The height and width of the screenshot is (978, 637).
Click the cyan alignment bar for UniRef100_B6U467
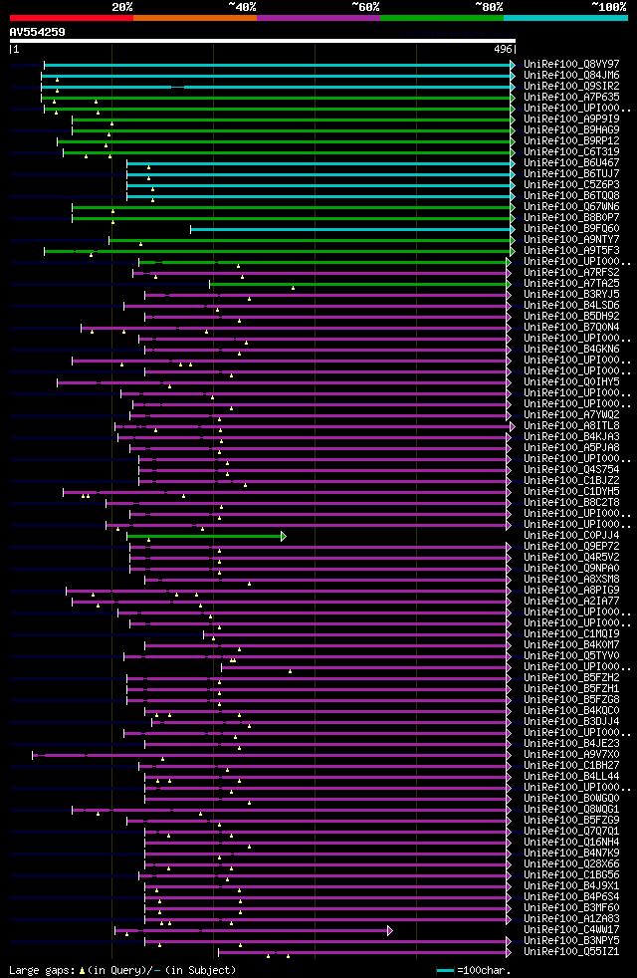[x=320, y=163]
